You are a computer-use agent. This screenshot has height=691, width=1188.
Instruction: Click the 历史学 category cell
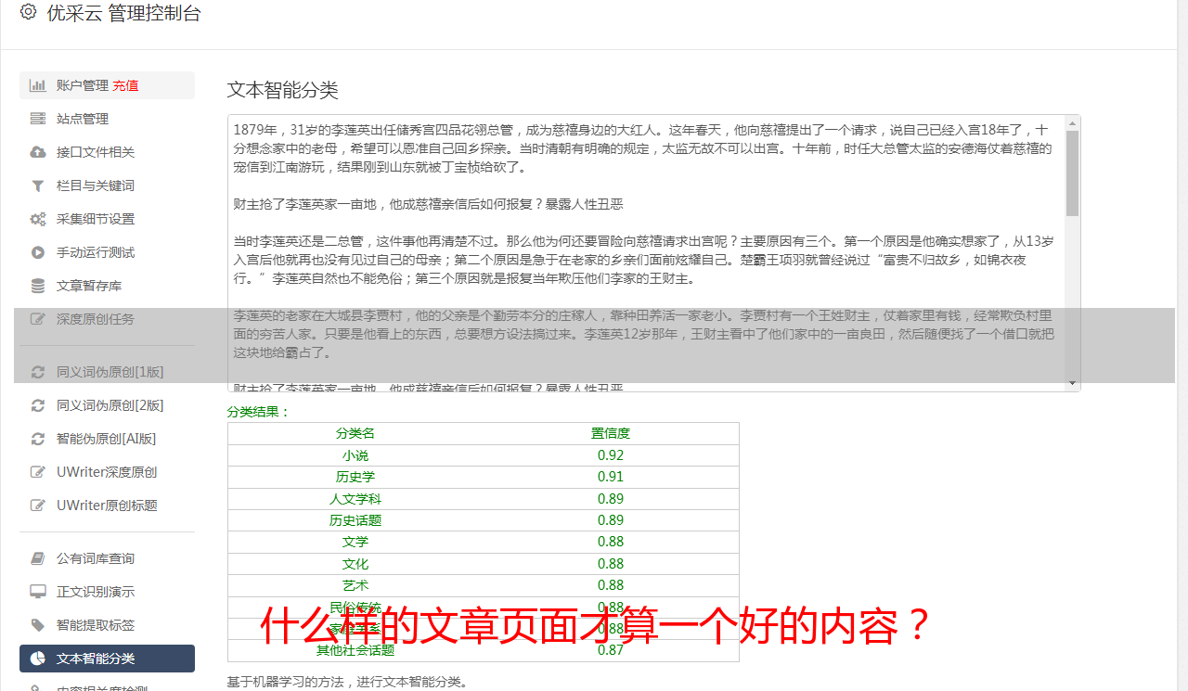[355, 477]
